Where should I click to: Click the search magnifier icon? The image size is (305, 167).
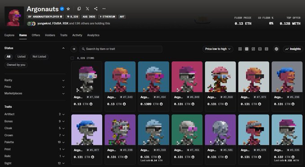(x=83, y=49)
